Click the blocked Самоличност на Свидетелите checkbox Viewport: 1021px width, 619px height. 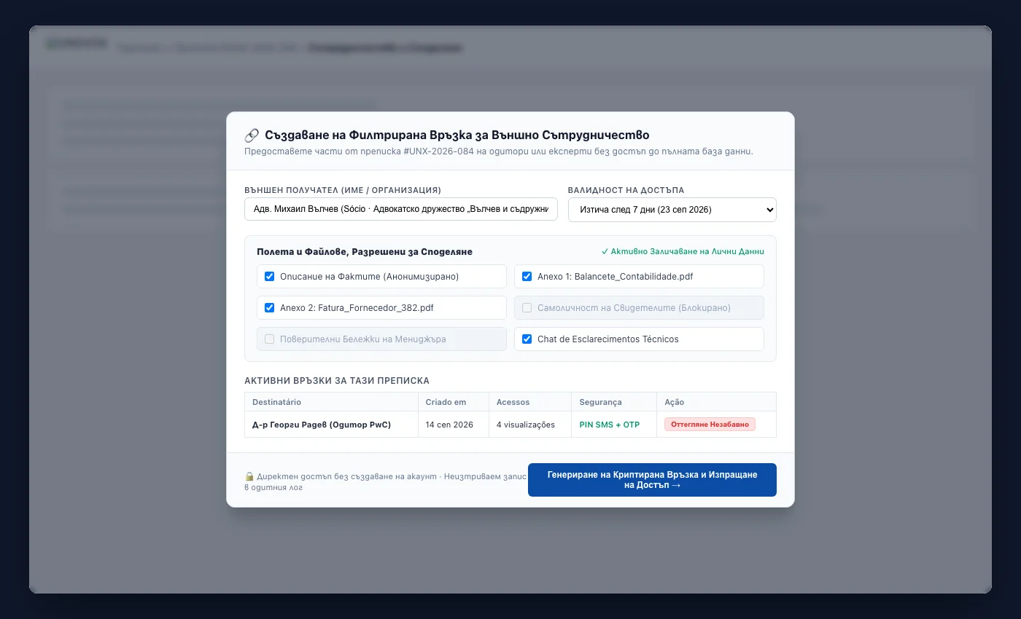click(527, 308)
